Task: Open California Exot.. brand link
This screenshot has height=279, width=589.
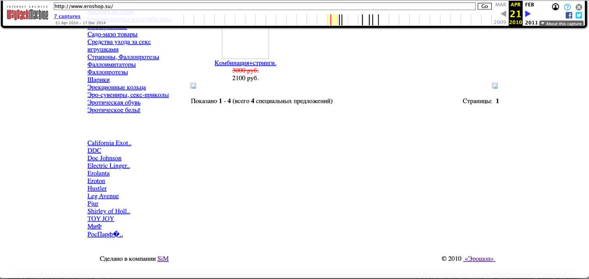Action: coord(110,143)
